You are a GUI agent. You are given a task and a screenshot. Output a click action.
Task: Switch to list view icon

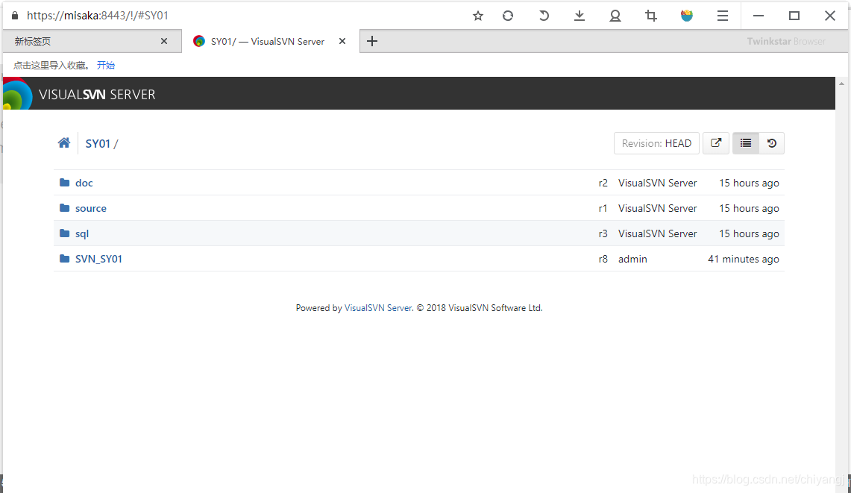(x=746, y=143)
